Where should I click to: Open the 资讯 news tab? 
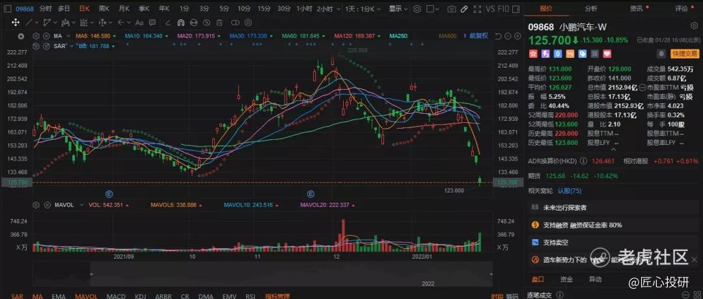[x=636, y=8]
